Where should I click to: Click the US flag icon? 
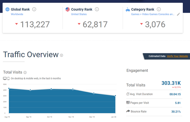(68, 9)
